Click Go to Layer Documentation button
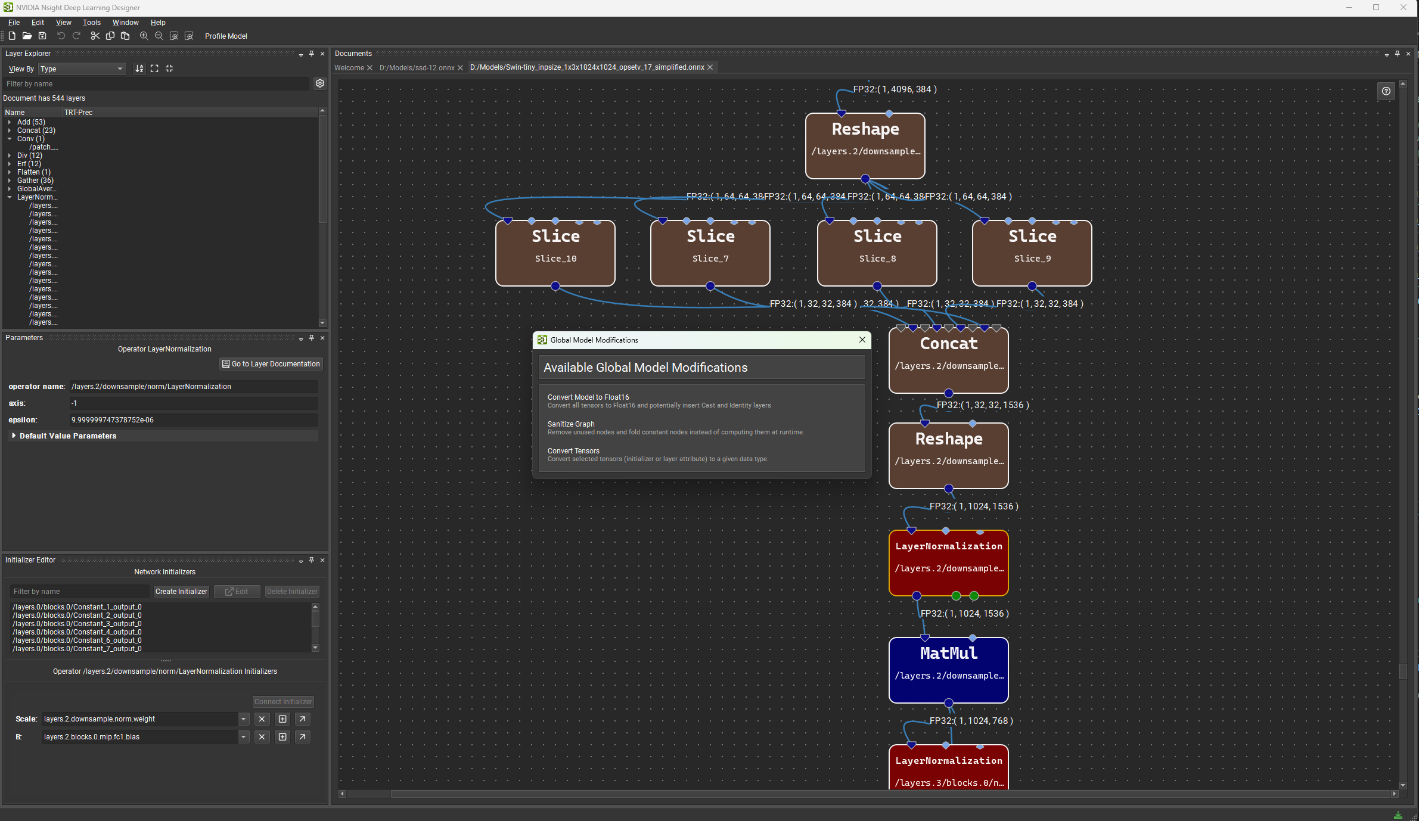Screen dimensions: 1419x821 (x=271, y=364)
